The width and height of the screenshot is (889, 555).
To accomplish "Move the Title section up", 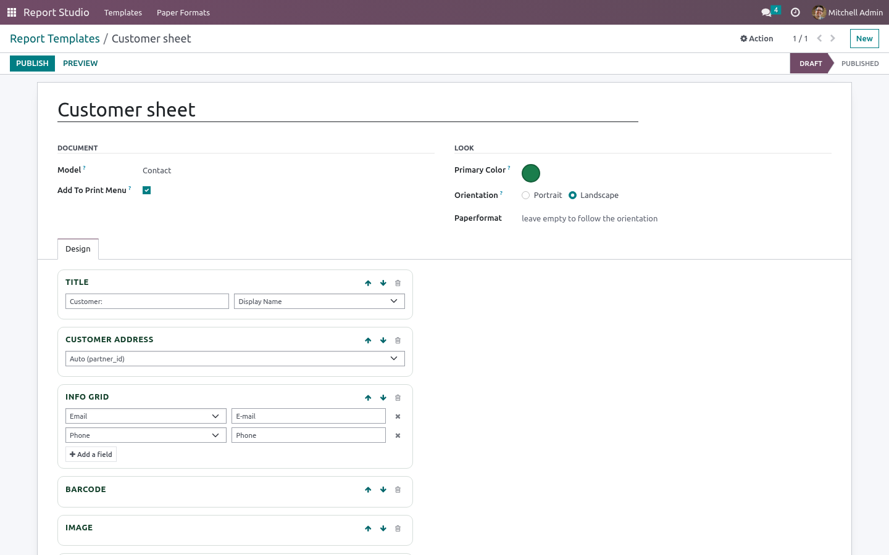I will tap(368, 283).
